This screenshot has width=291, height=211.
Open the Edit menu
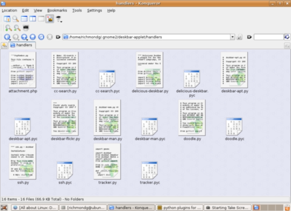(x=25, y=11)
